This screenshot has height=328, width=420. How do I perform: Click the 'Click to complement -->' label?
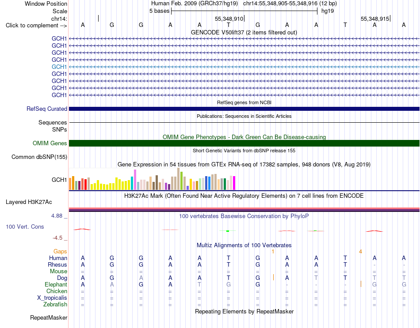pyautogui.click(x=36, y=26)
